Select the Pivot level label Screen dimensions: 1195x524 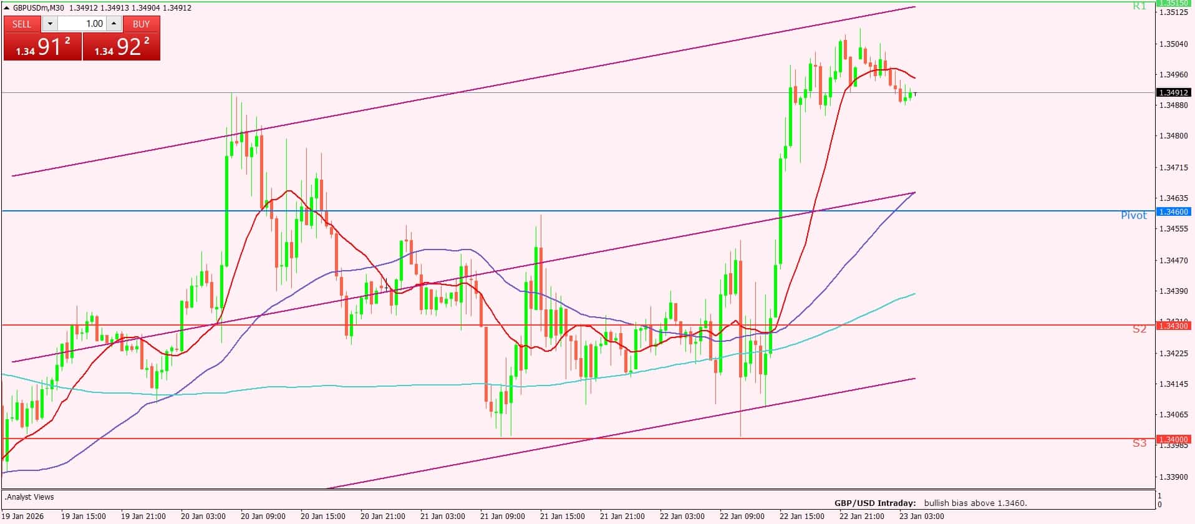point(1134,215)
